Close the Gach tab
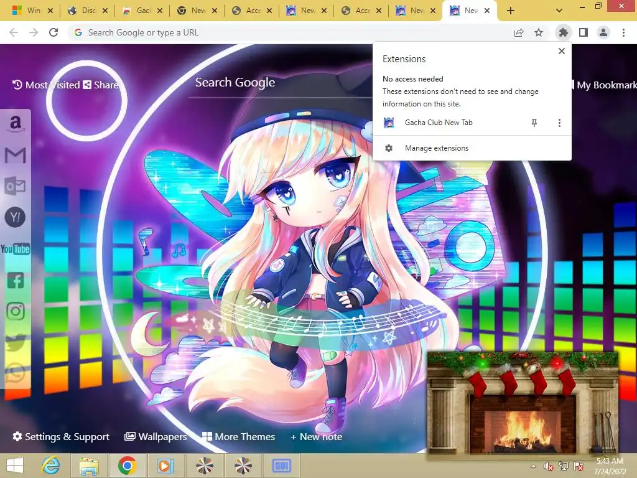The width and height of the screenshot is (637, 478). click(160, 11)
